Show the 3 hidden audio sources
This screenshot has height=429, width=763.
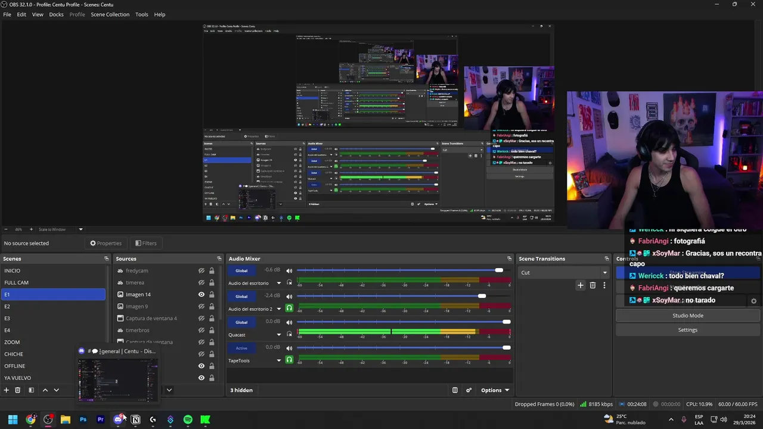pos(241,390)
